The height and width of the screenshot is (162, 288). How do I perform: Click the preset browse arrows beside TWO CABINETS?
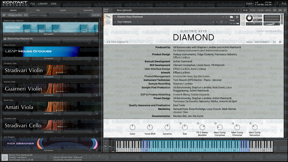click(108, 42)
